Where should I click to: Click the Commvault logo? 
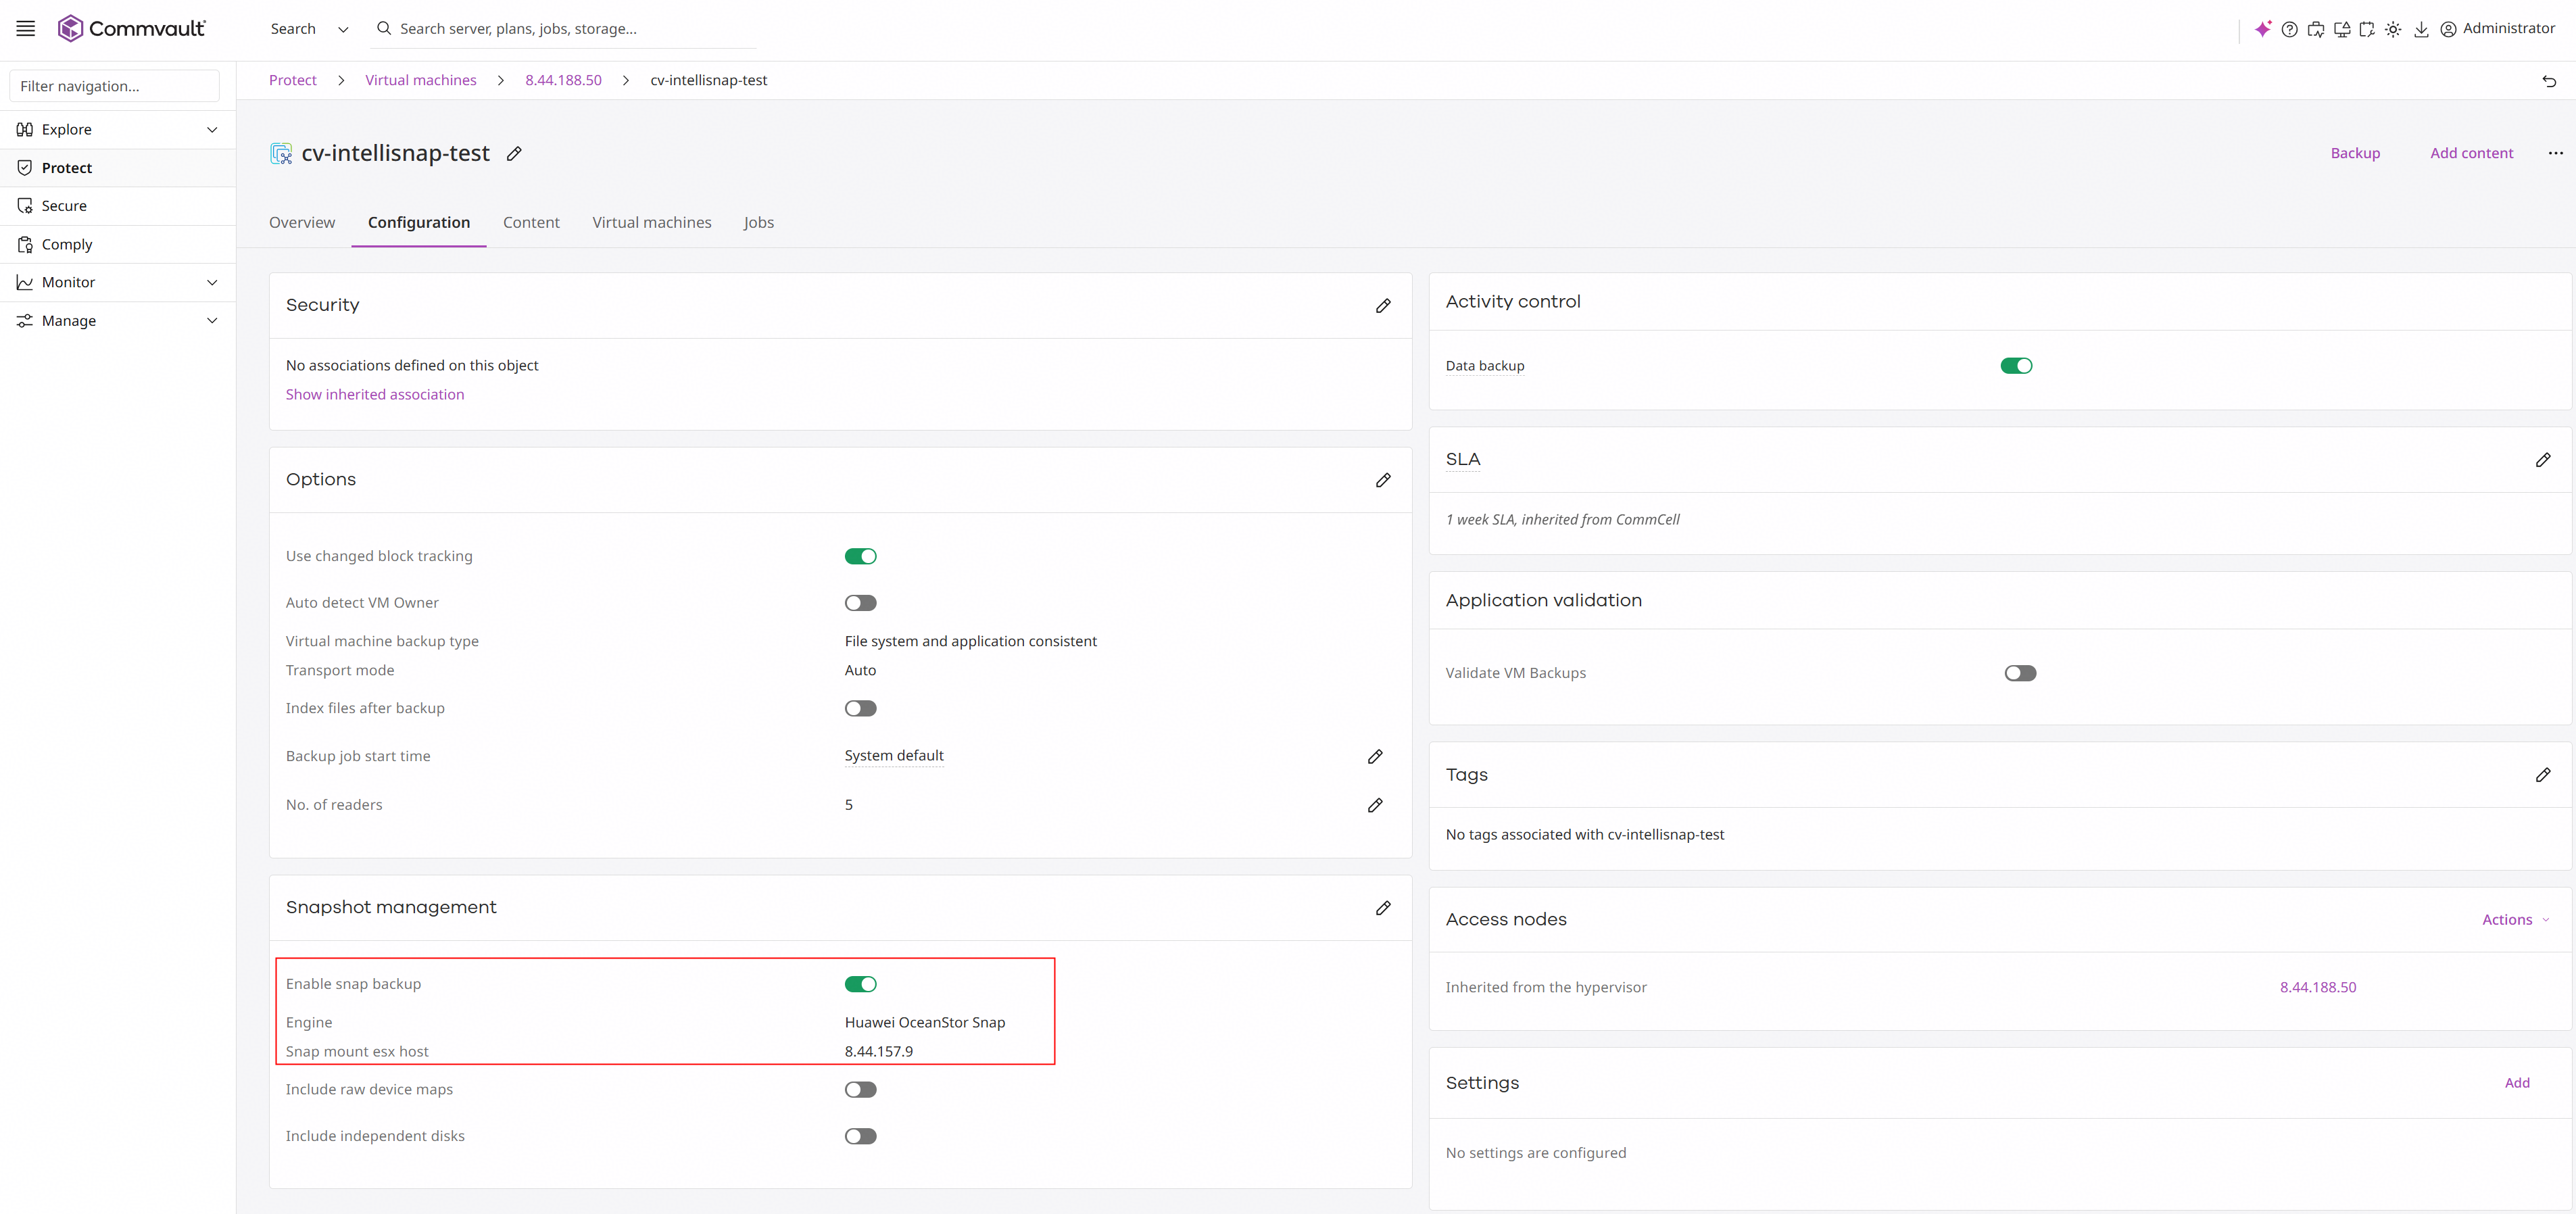[x=131, y=29]
